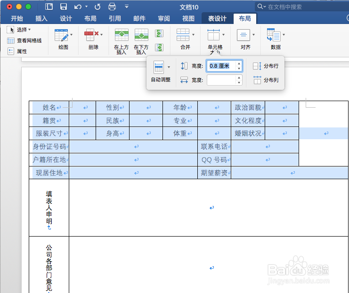
Task: Switch to the 表设计 tab
Action: pos(217,18)
